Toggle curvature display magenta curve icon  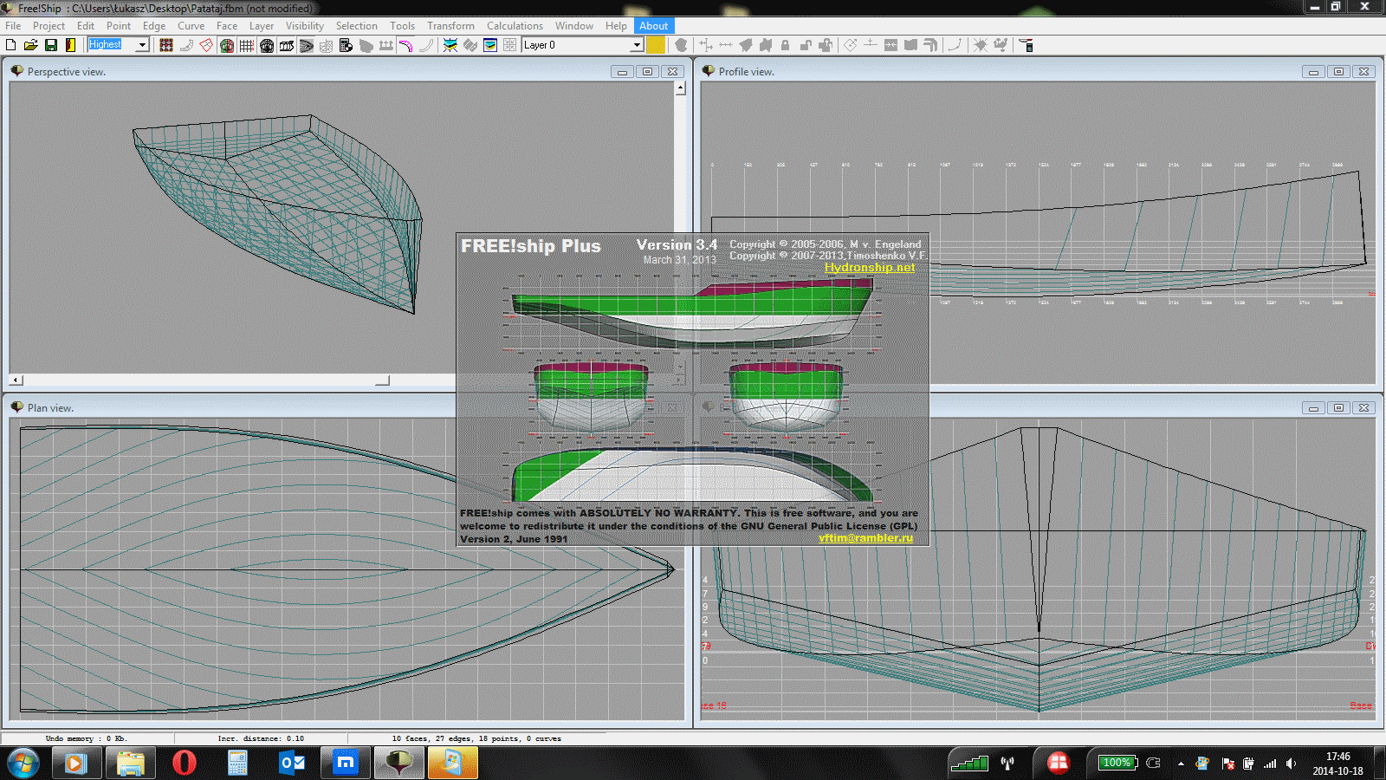pyautogui.click(x=405, y=45)
